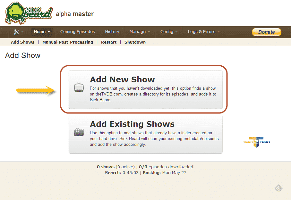
Task: Click the Sick Beard logo
Action: (29, 13)
